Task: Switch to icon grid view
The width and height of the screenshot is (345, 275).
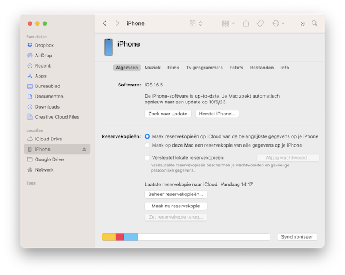Action: 192,23
